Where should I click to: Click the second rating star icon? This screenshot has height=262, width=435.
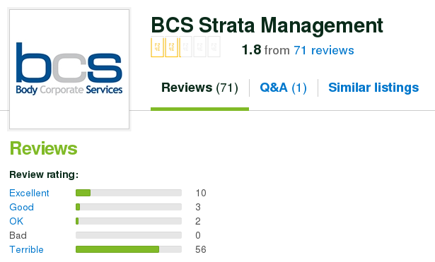171,47
